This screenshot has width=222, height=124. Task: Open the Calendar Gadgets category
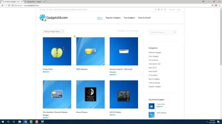155,52
